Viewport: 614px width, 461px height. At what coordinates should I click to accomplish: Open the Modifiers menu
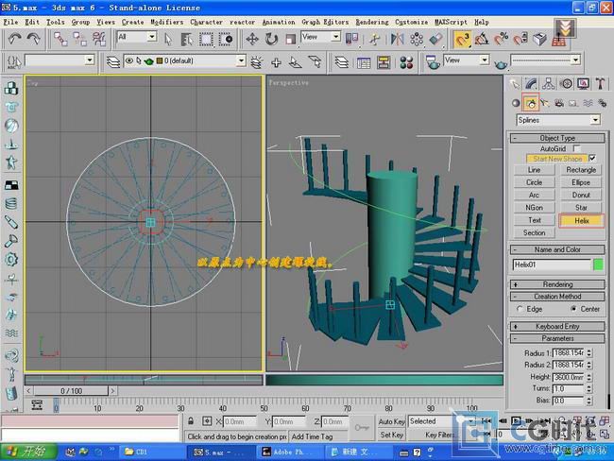(x=167, y=22)
